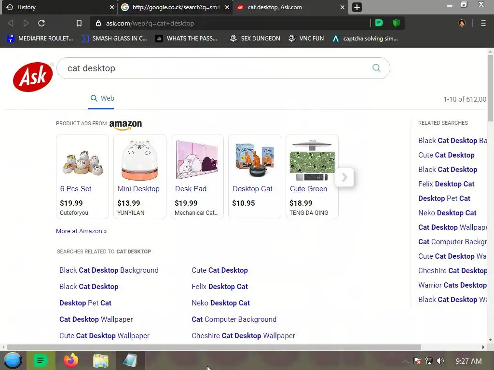Show hidden tray icons with the arrow
This screenshot has height=370, width=494.
click(x=405, y=361)
